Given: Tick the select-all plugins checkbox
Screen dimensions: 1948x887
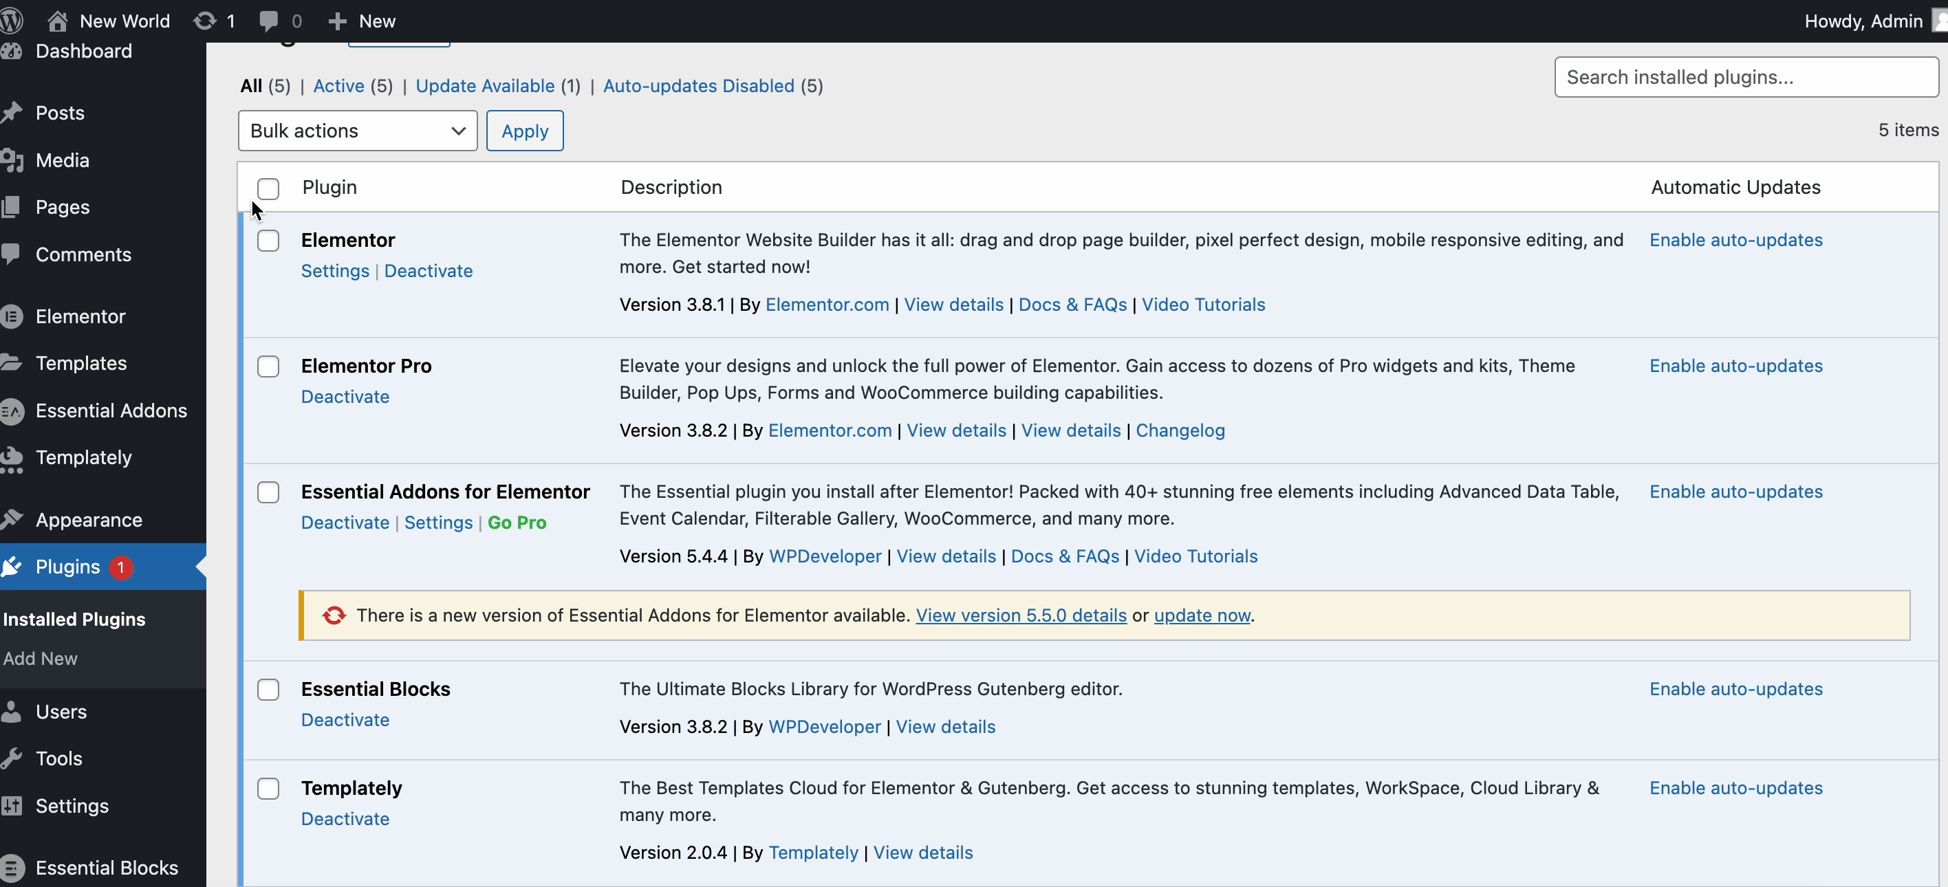Looking at the screenshot, I should 268,188.
